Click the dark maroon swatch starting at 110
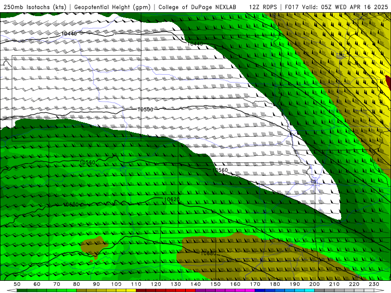Image resolution: width=391 pixels, height=293 pixels. (141, 291)
